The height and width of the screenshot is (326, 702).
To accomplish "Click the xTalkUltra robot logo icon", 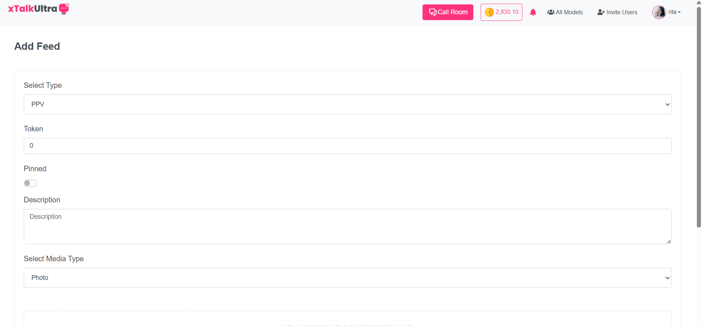I will pos(64,8).
